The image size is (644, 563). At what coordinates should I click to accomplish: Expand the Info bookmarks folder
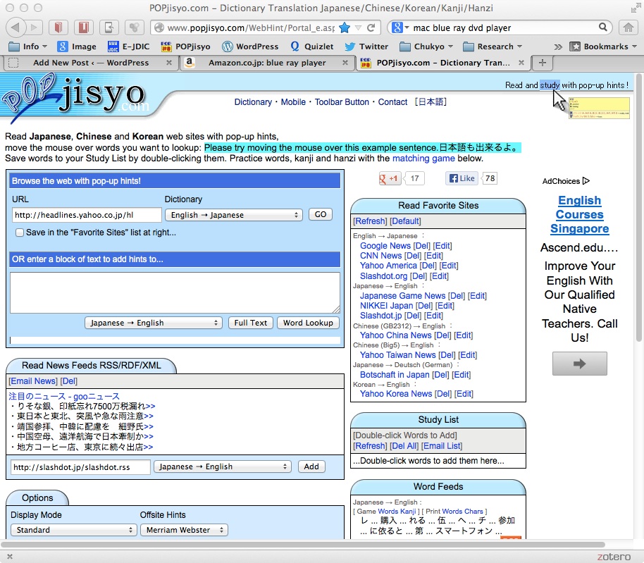click(28, 47)
